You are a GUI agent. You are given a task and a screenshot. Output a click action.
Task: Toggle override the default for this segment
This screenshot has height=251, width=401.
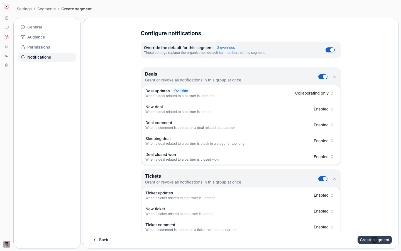[330, 50]
